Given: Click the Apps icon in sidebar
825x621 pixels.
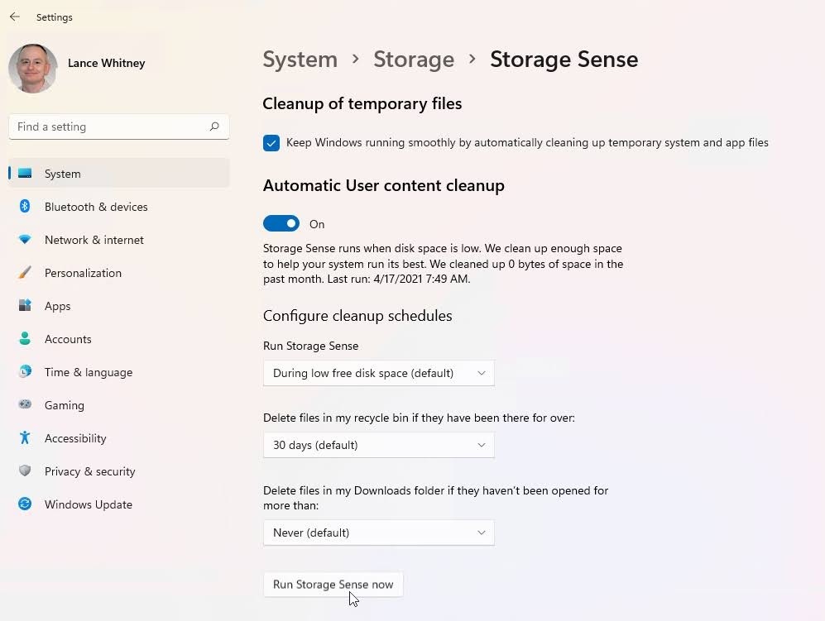Looking at the screenshot, I should (25, 305).
